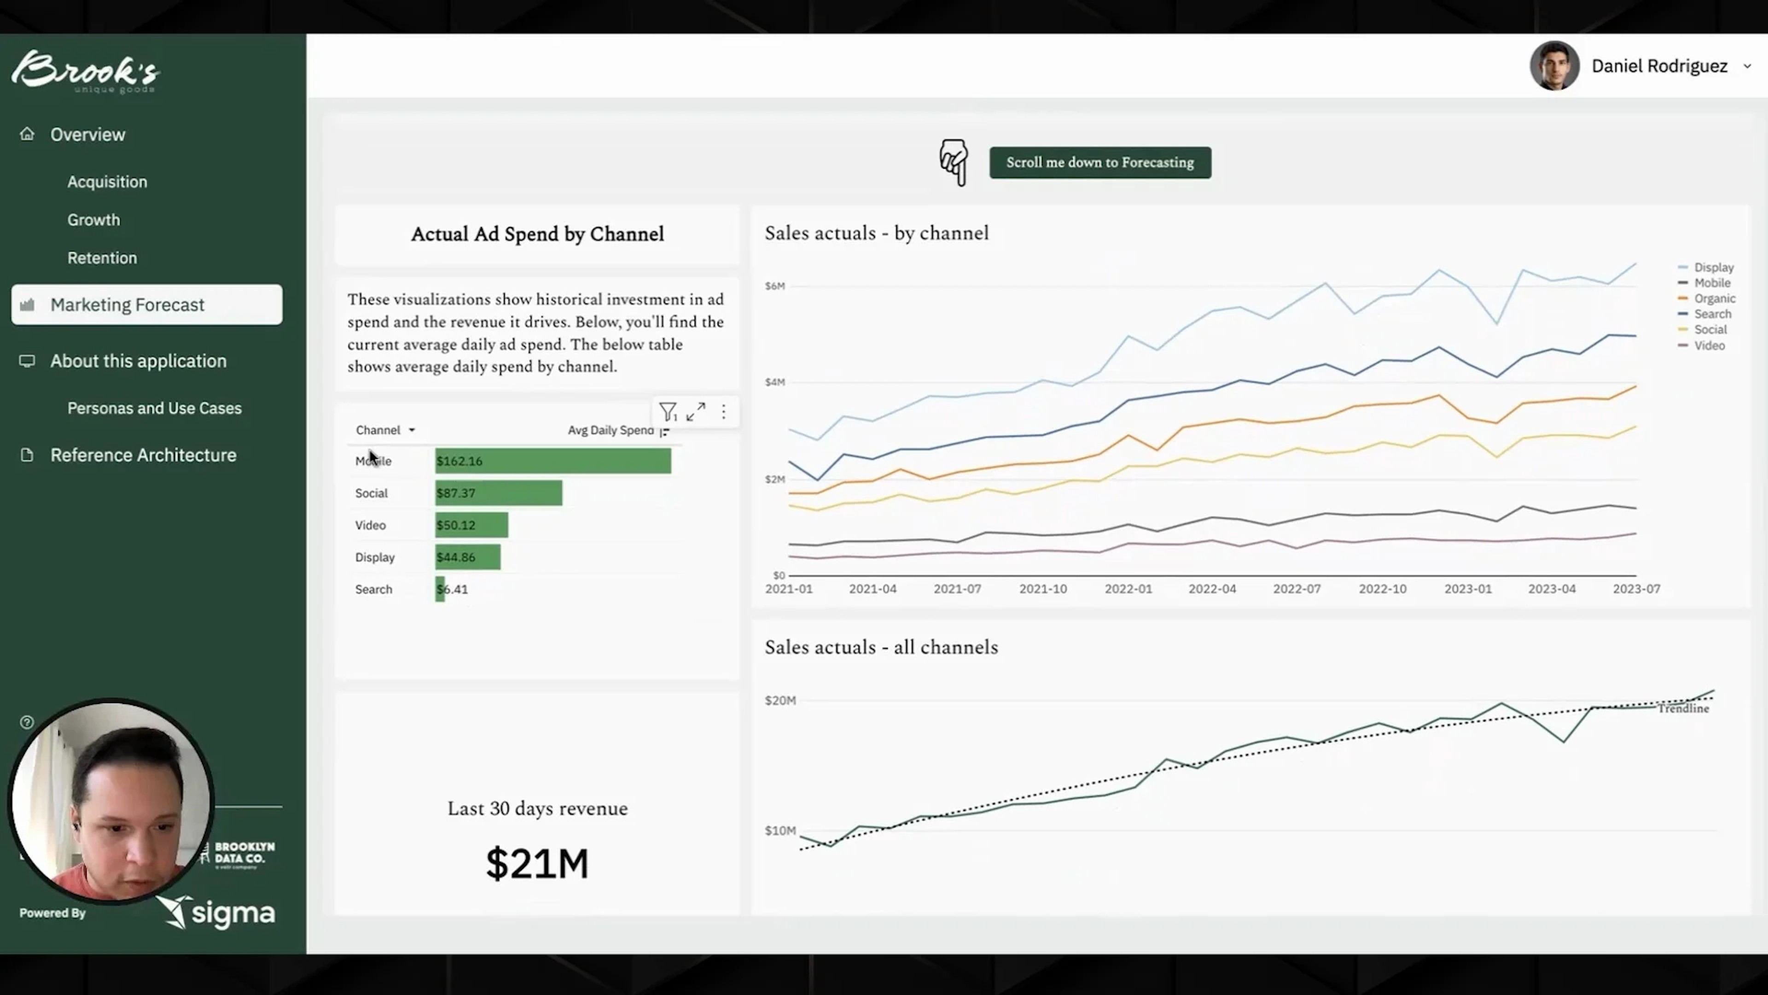
Task: Open the table filter icon
Action: click(x=668, y=411)
